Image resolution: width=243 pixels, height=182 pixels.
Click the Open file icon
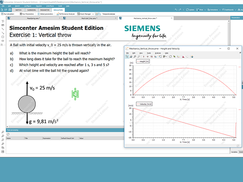pos(6,10)
